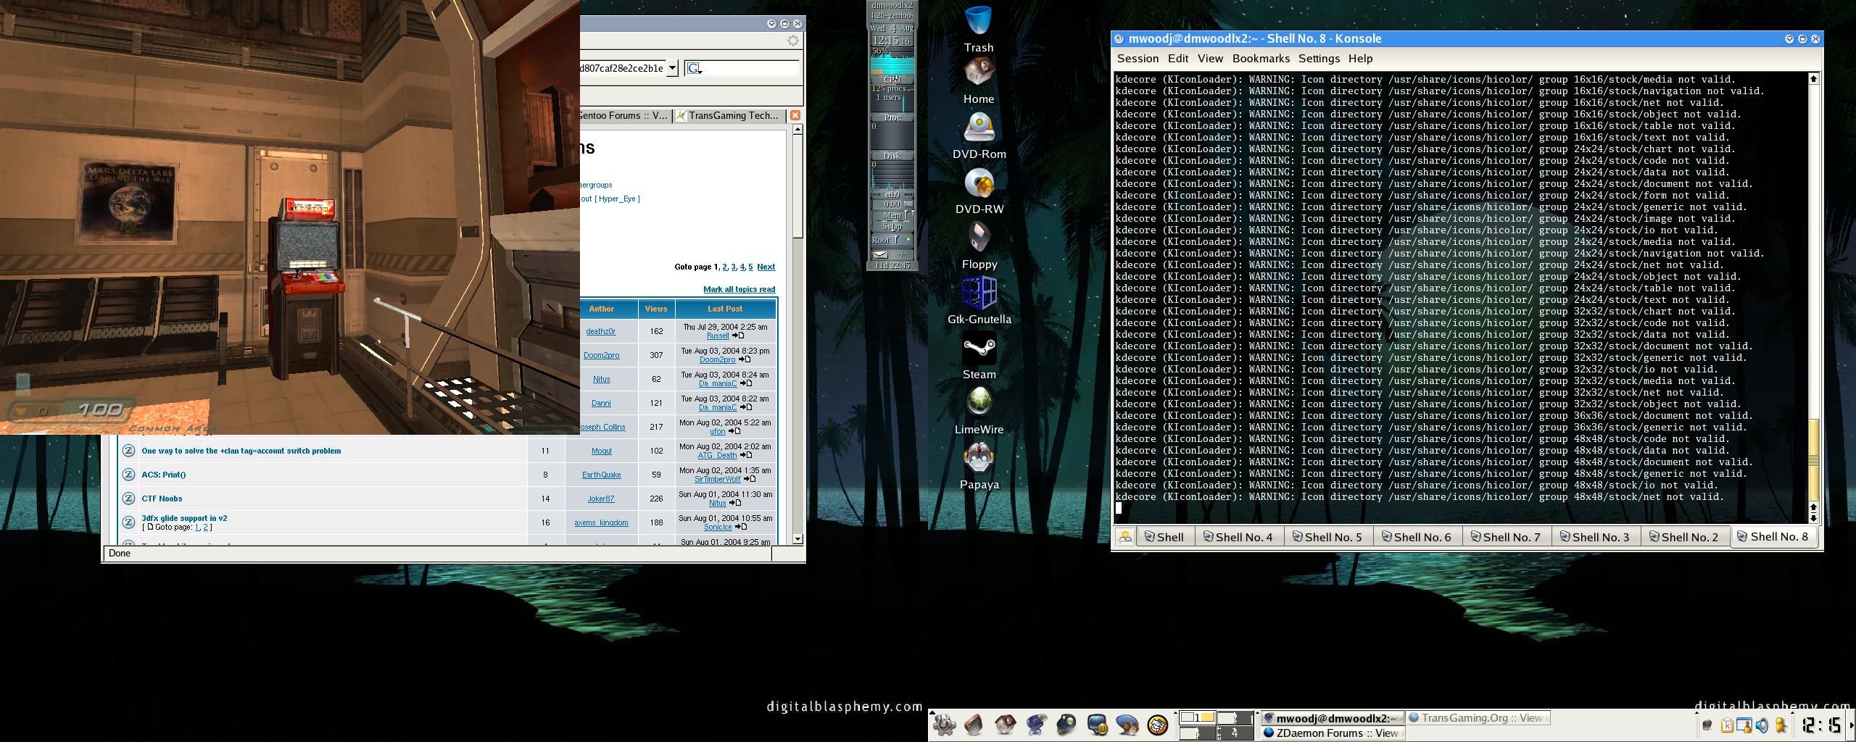Open the Settings menu in Konsole
This screenshot has height=742, width=1856.
click(x=1318, y=59)
